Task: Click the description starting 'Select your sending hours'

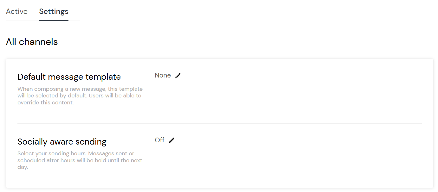Action: coord(80,160)
